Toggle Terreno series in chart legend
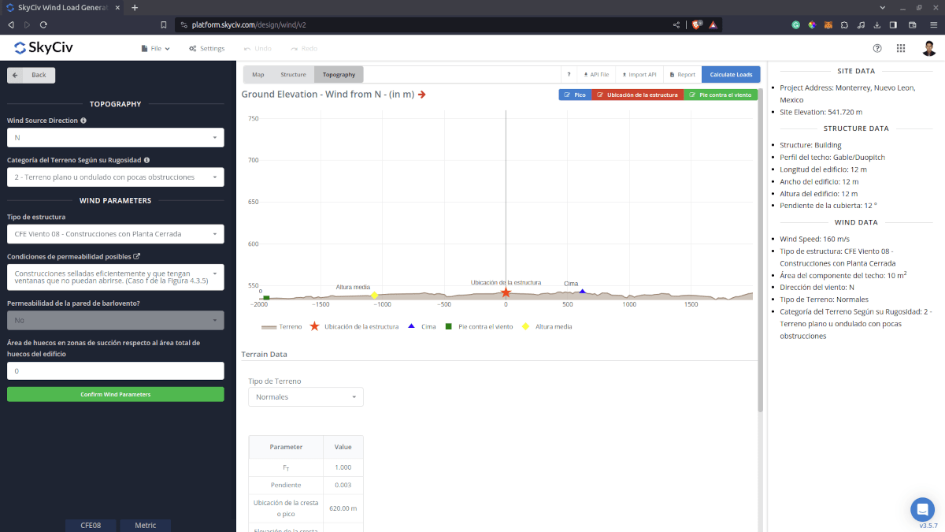945x532 pixels. pyautogui.click(x=282, y=326)
